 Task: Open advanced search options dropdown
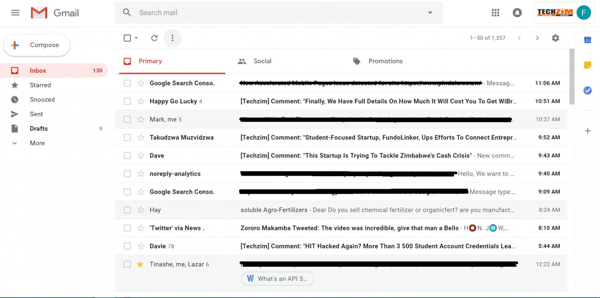coord(430,12)
